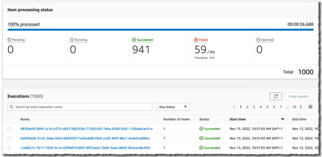
Task: Click the search magnifier icon in execution search
Action: click(x=12, y=107)
